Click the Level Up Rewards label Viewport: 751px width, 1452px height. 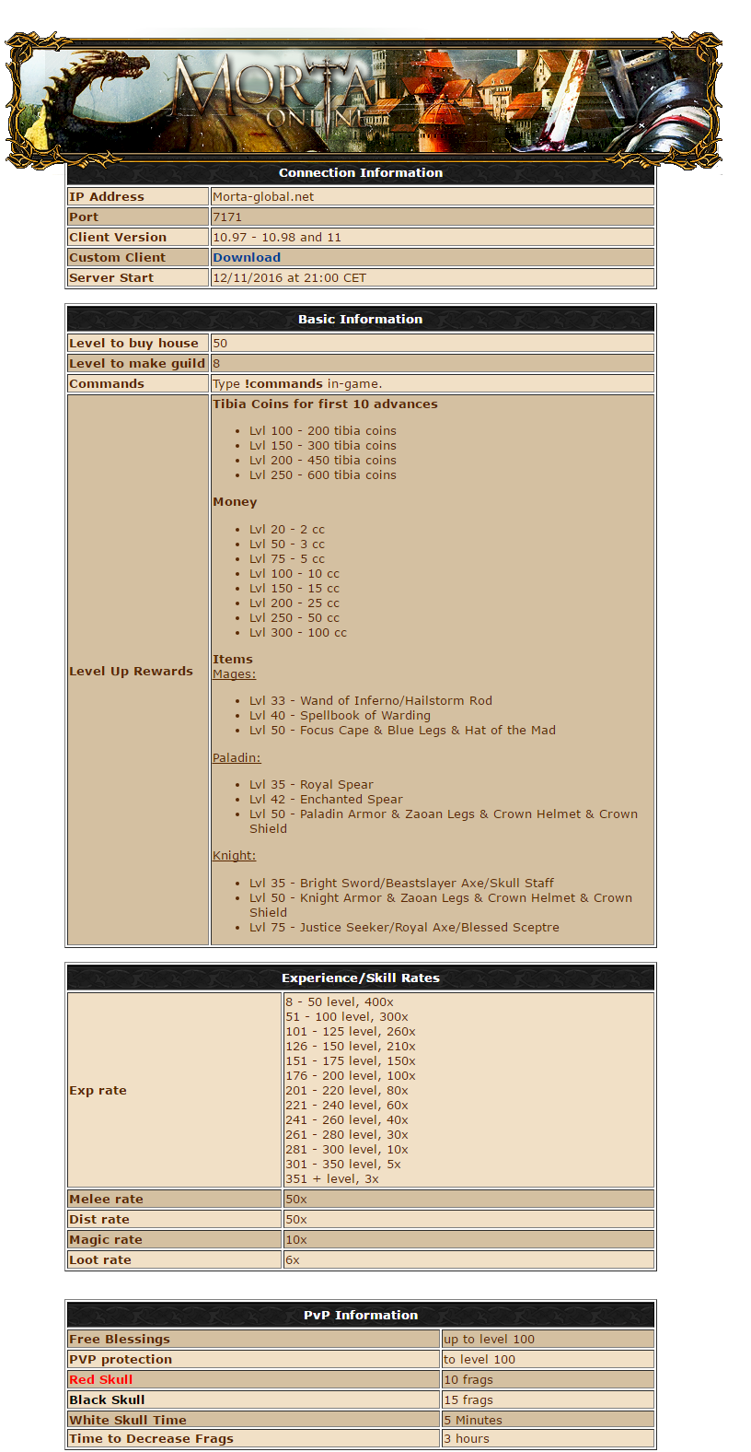coord(131,672)
